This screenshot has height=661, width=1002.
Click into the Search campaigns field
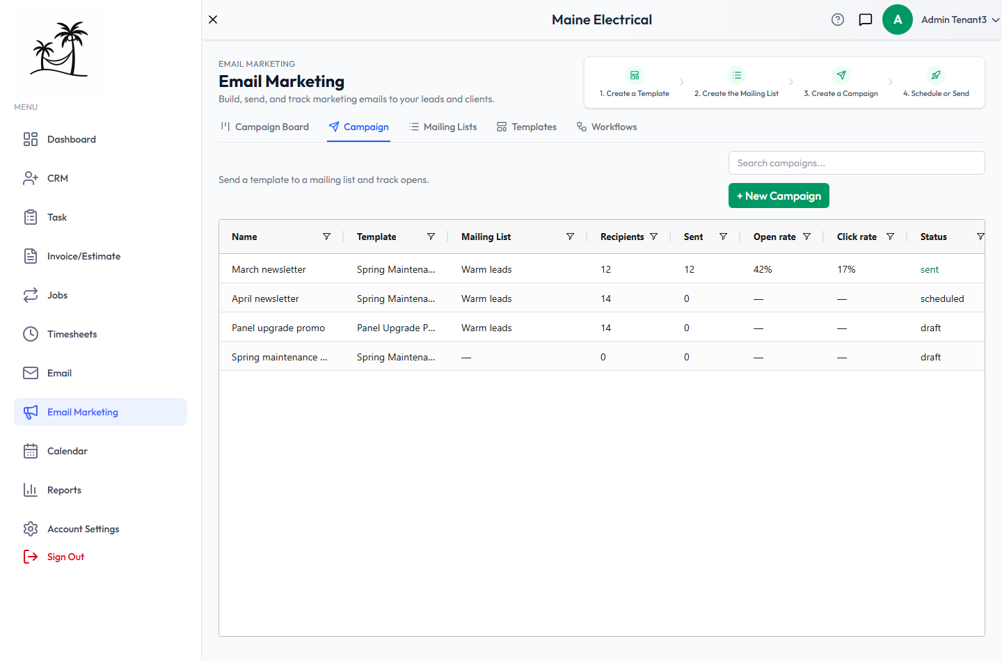[857, 163]
